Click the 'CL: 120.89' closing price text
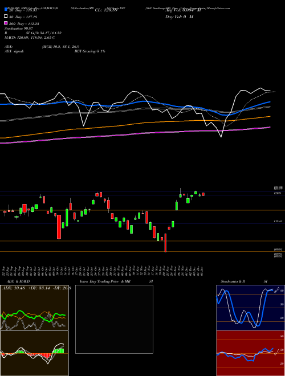Screen dimensions: 285x376 [106, 10]
